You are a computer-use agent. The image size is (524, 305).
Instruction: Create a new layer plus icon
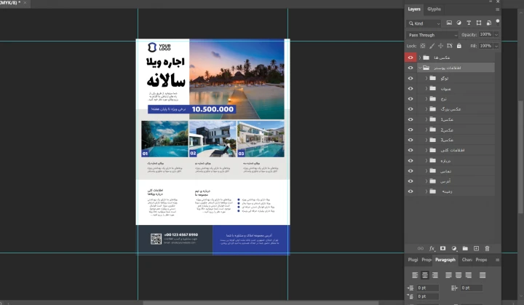click(x=476, y=248)
